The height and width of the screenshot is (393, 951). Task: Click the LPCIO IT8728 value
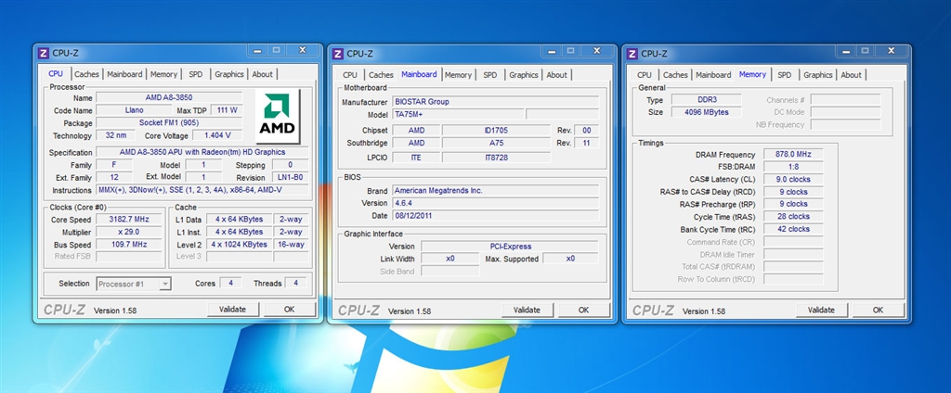[x=496, y=158]
